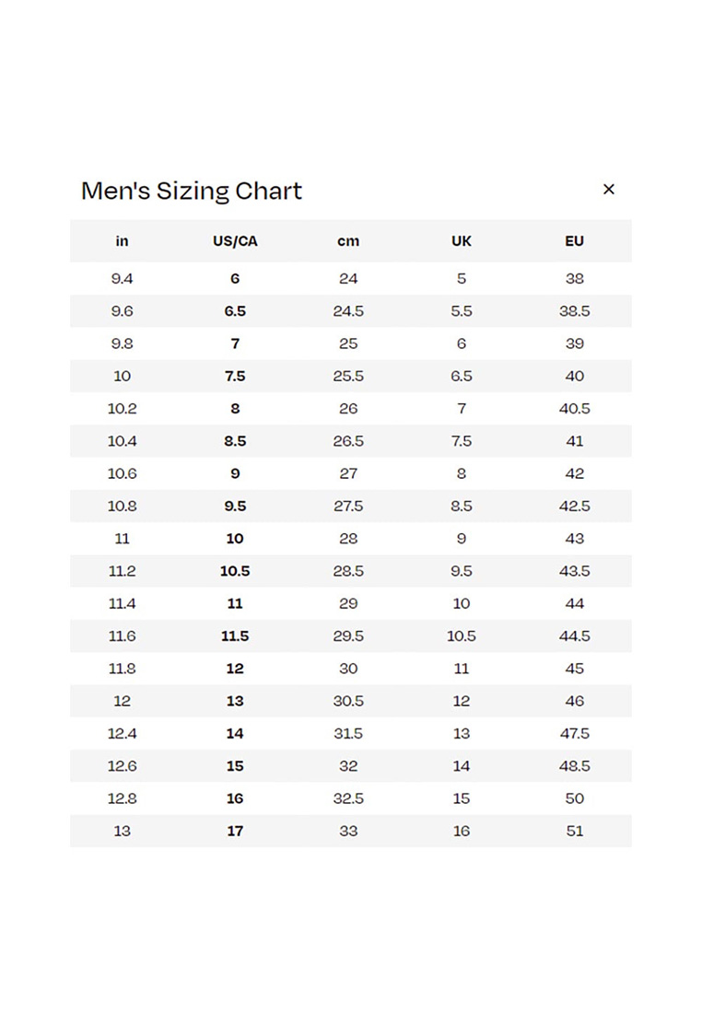702x1013 pixels.
Task: Click the 26.5 cm cell
Action: click(348, 441)
